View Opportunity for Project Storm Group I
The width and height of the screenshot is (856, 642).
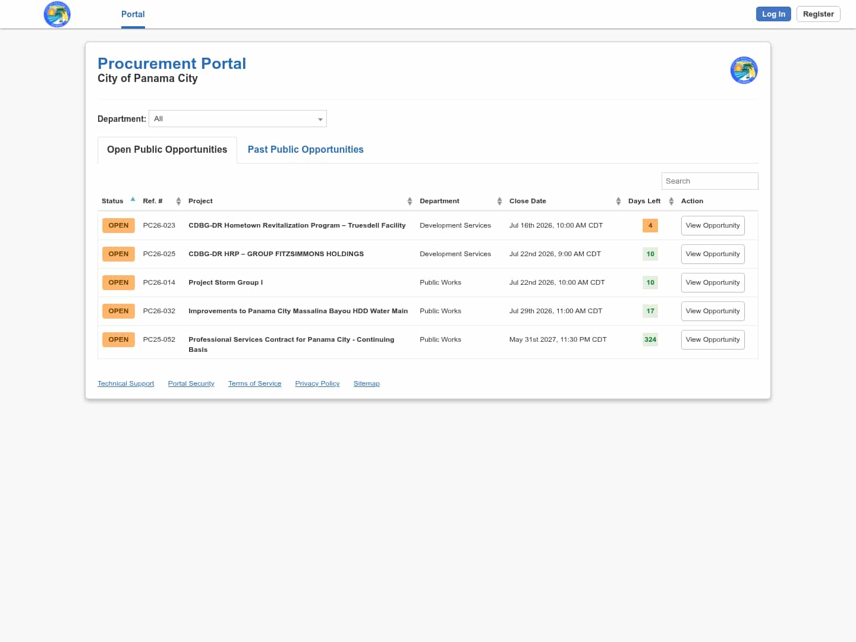click(713, 283)
